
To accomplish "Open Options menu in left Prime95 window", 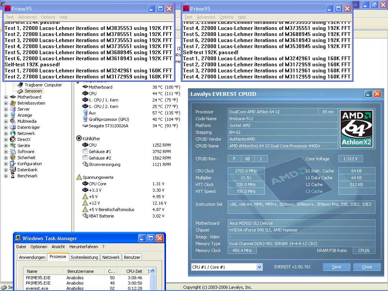I will click(48, 17).
